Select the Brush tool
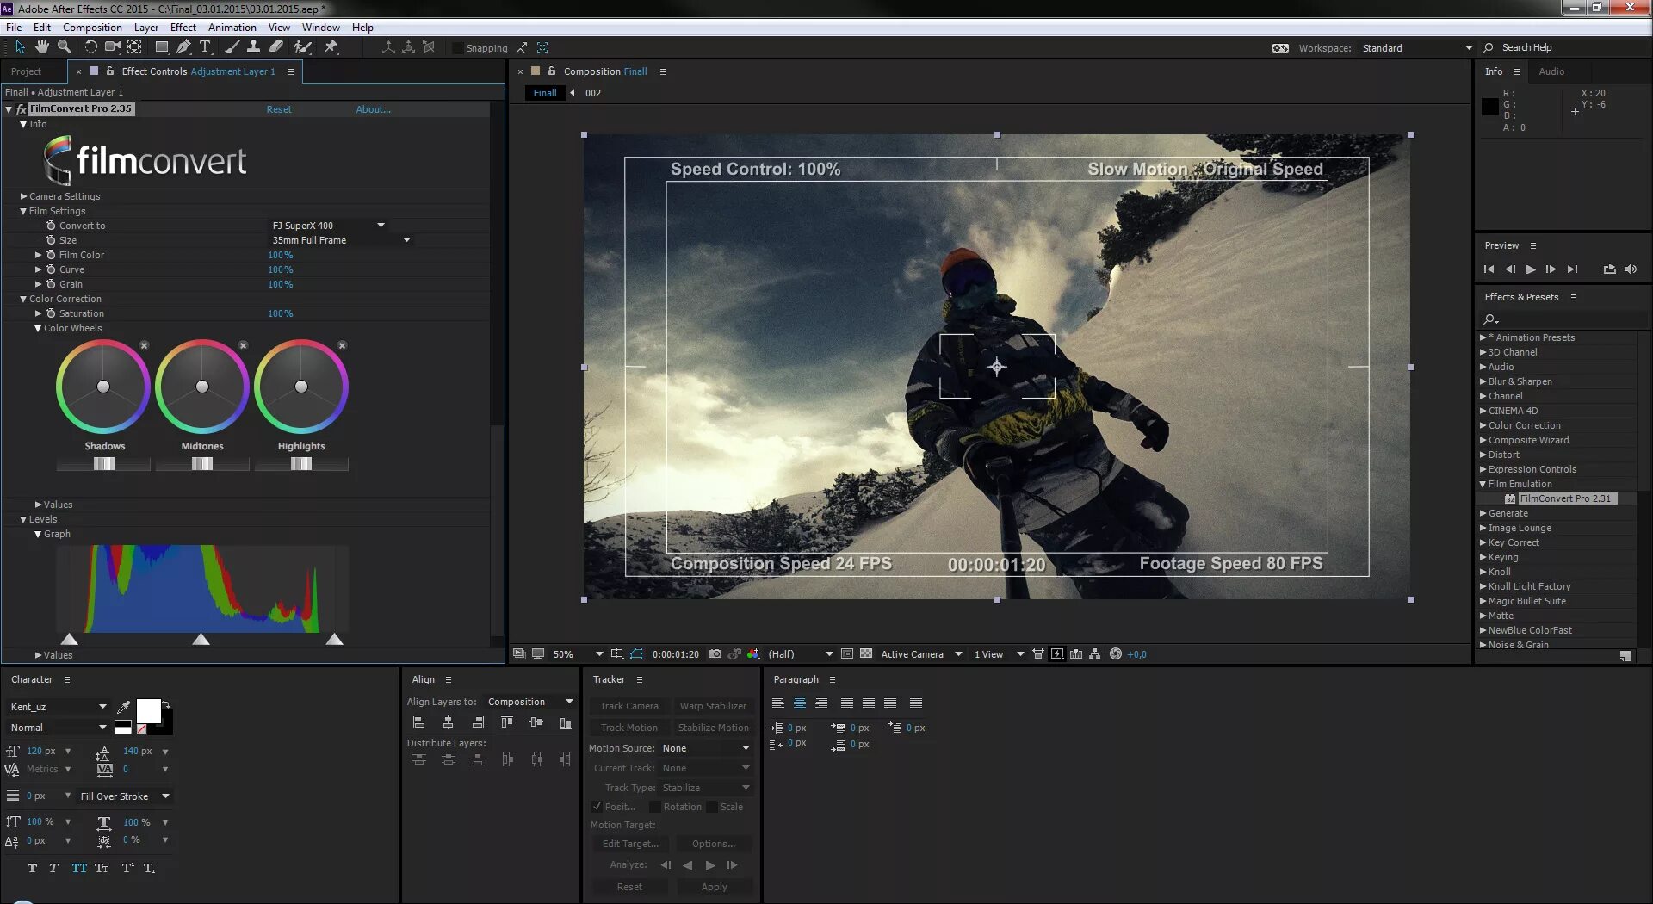This screenshot has height=904, width=1653. click(x=232, y=47)
